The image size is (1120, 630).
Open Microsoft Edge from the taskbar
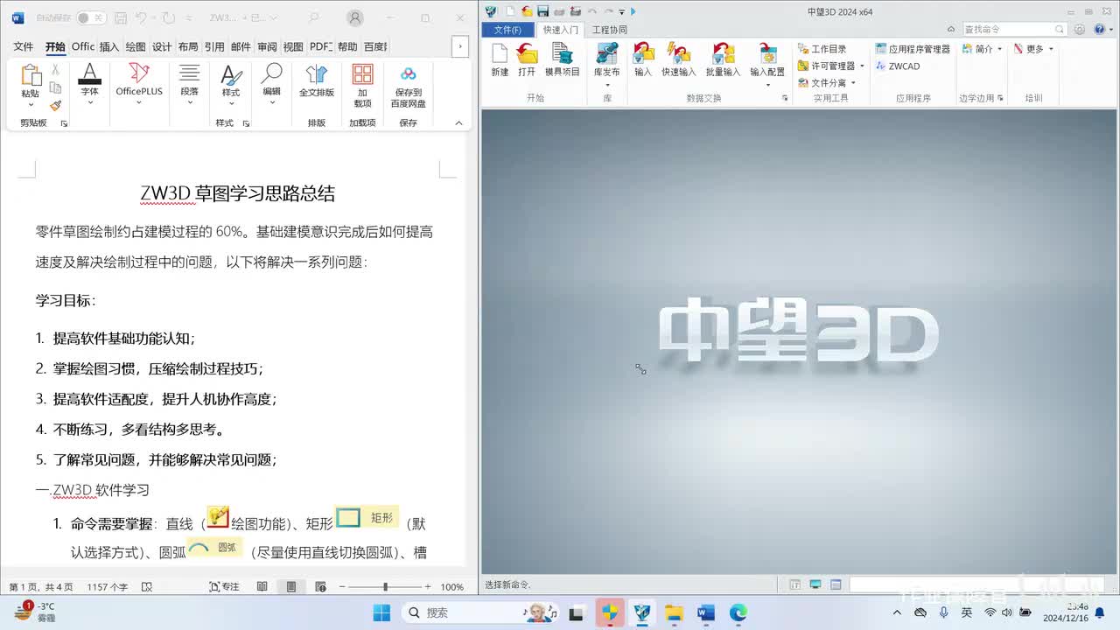click(738, 612)
